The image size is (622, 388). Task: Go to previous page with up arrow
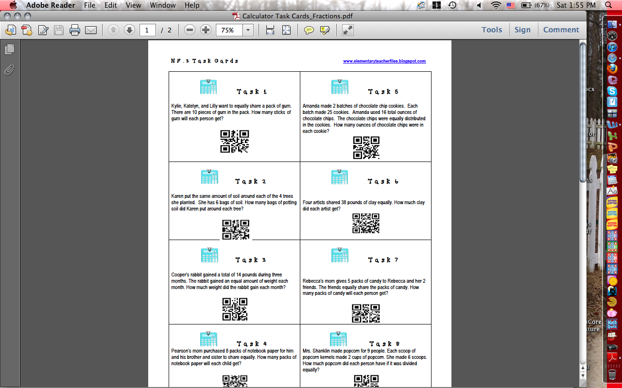point(113,30)
